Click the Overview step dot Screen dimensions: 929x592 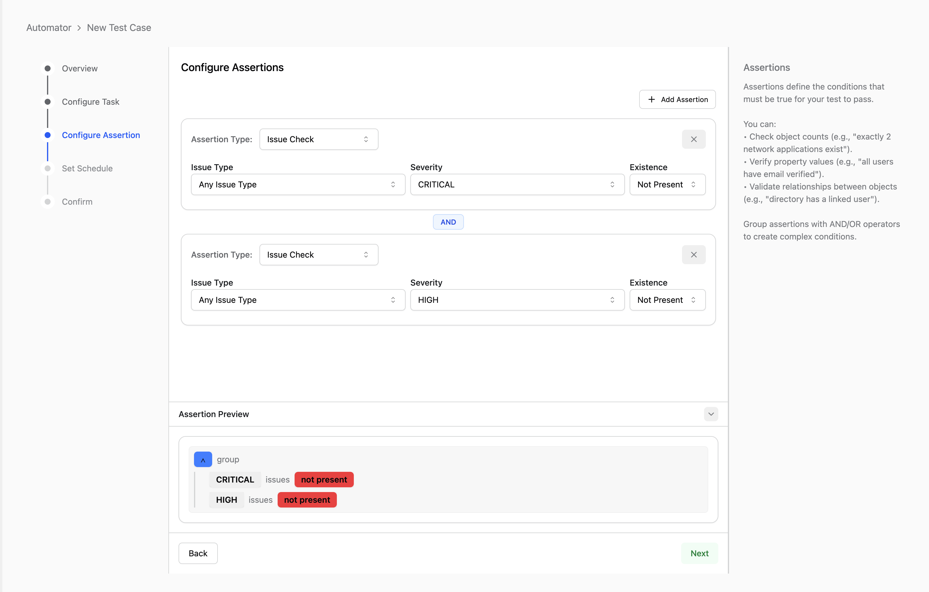(x=47, y=68)
